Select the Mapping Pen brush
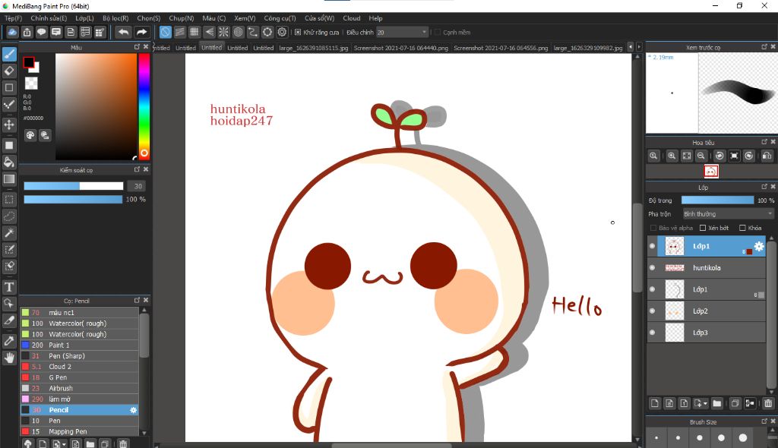The height and width of the screenshot is (448, 778). pyautogui.click(x=79, y=431)
